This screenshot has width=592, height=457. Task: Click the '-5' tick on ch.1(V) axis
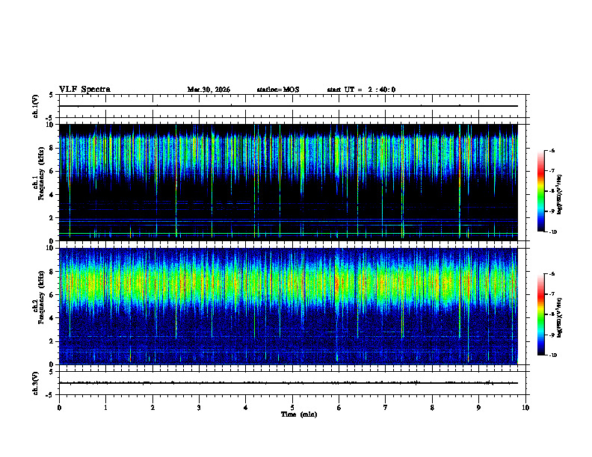click(x=50, y=118)
